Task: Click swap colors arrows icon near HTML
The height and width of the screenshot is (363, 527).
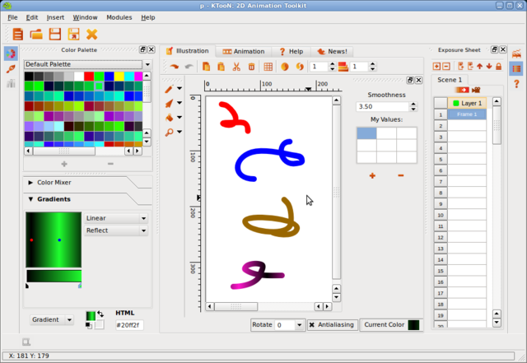Action: [x=100, y=314]
